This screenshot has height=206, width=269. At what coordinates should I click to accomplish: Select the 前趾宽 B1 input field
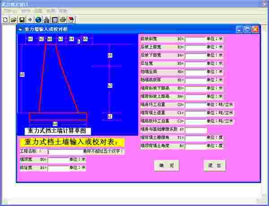(57, 168)
